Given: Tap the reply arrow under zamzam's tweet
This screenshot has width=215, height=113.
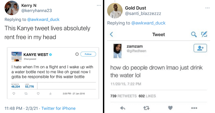Looking at the screenshot, I should point(123,108).
